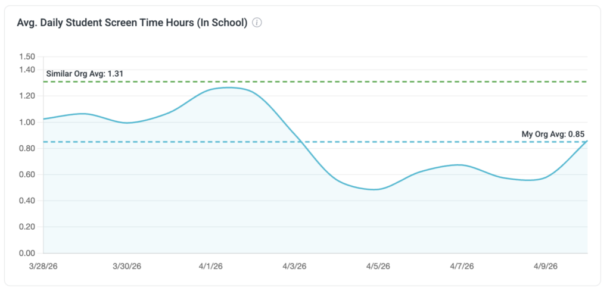Click the 0.00 y-axis label
The width and height of the screenshot is (610, 294).
tap(27, 253)
